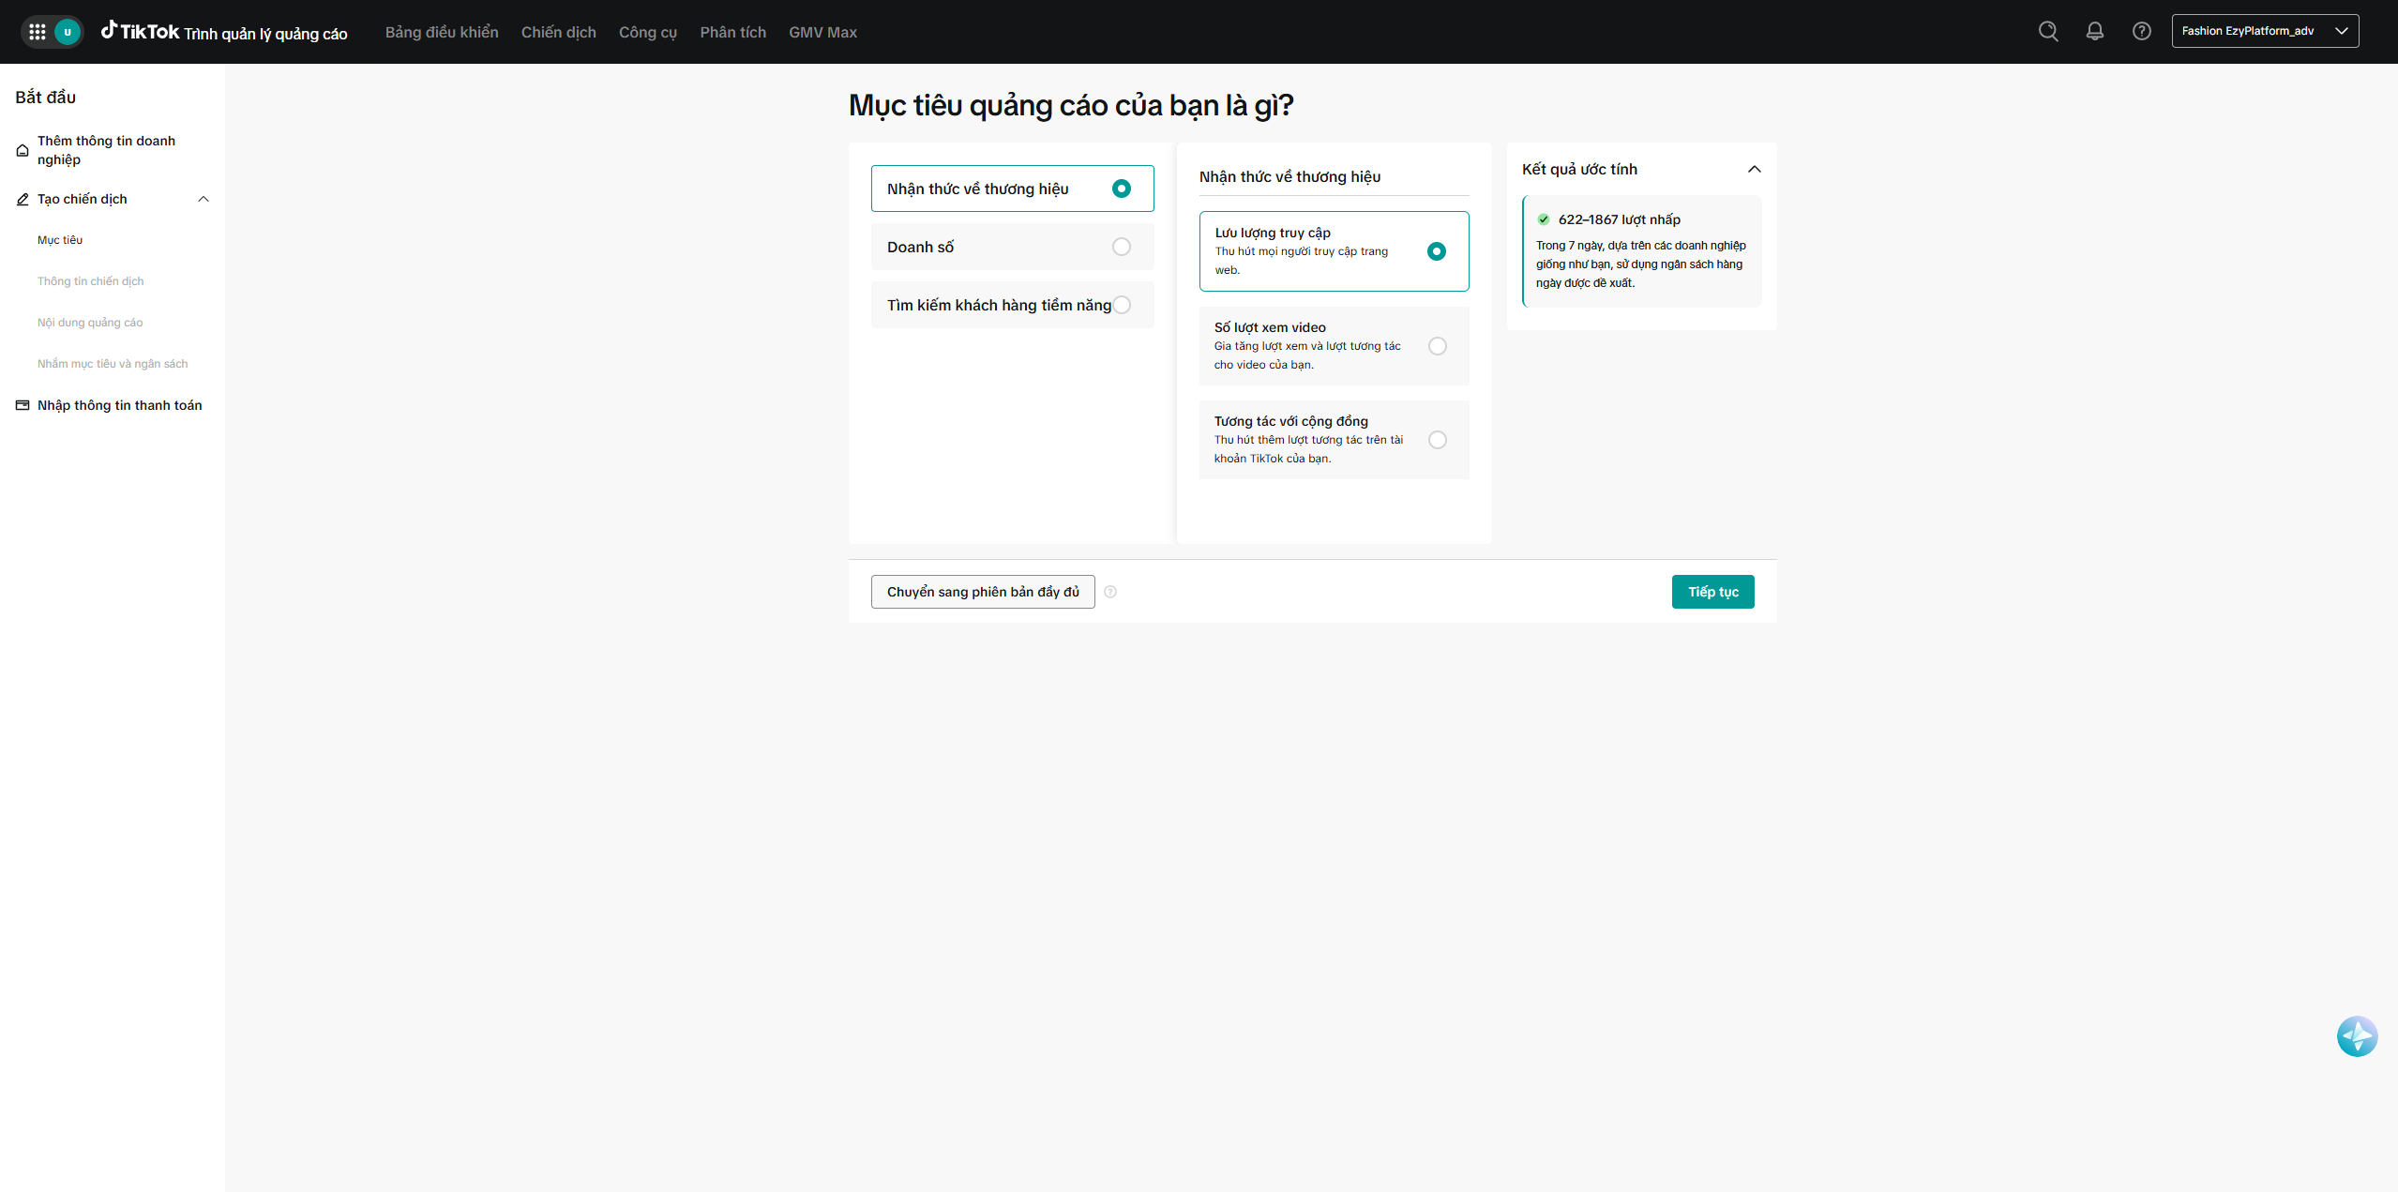Open the search icon in header
2398x1192 pixels.
[2048, 31]
